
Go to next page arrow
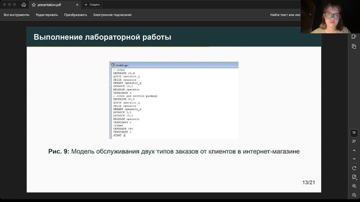click(x=354, y=159)
